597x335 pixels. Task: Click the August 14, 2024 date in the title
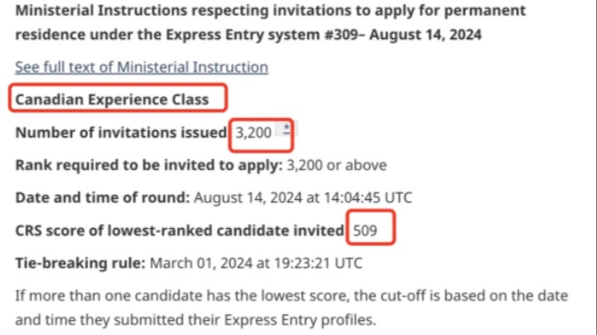click(426, 34)
